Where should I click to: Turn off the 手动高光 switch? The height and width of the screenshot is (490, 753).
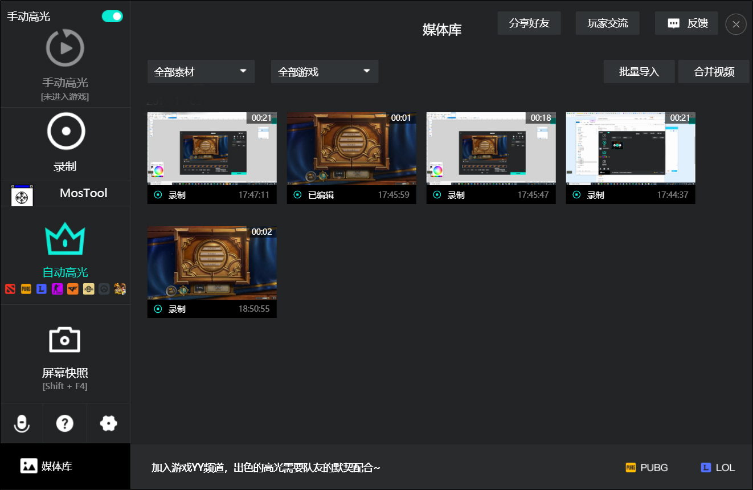click(112, 16)
